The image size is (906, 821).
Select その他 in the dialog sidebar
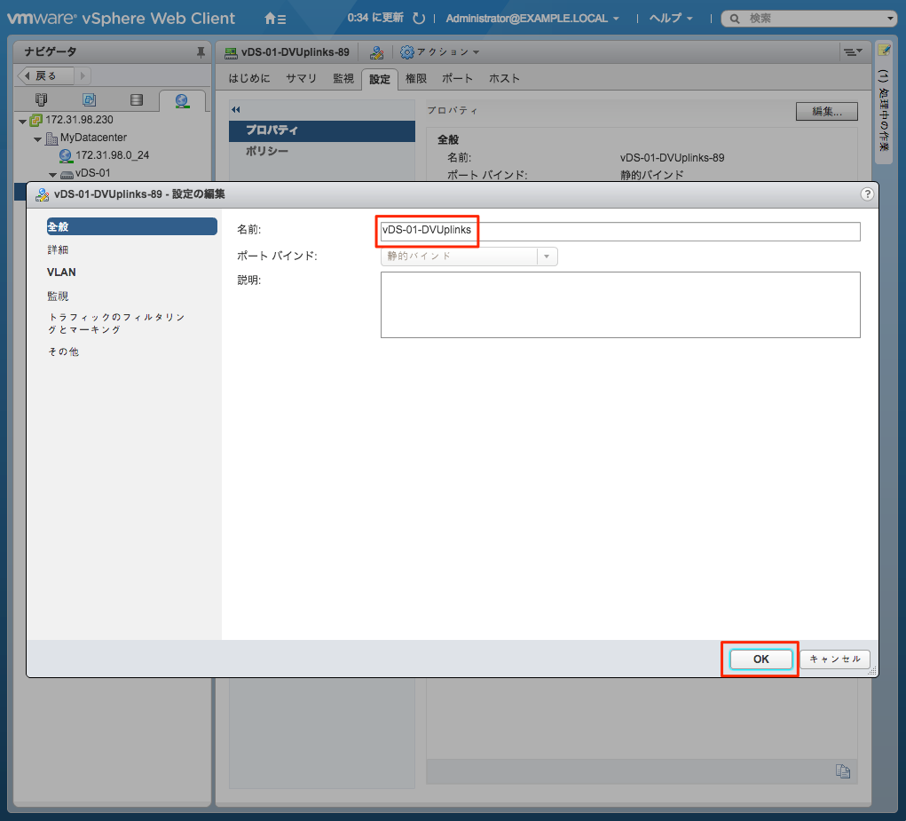64,351
